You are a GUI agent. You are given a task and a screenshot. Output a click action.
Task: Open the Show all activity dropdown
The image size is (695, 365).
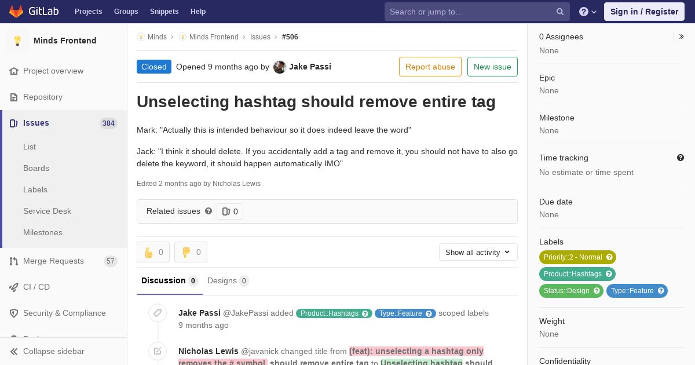coord(478,252)
